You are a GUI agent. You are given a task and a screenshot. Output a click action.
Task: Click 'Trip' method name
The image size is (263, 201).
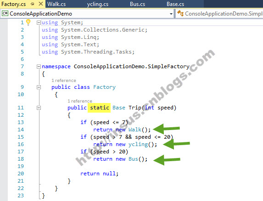pyautogui.click(x=135, y=108)
